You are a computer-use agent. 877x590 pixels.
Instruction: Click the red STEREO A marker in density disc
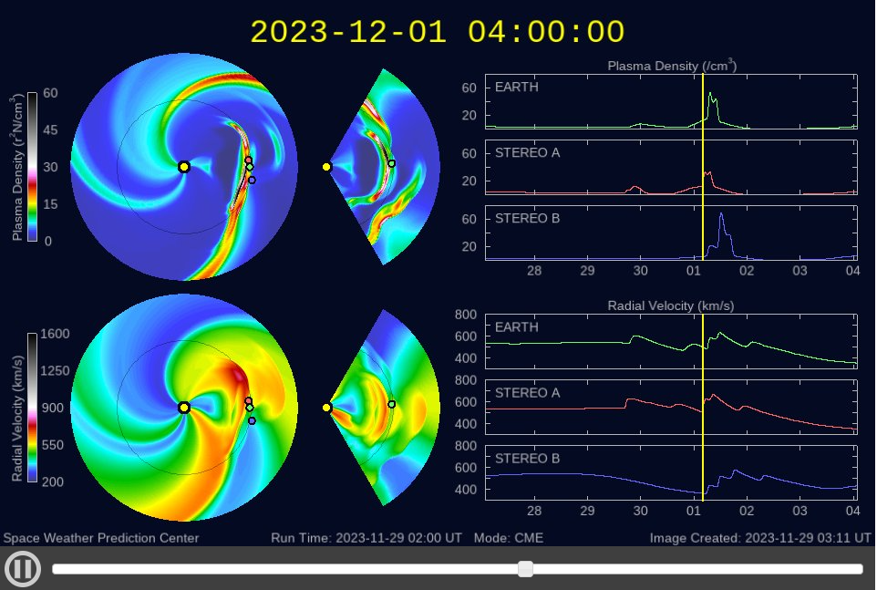coord(248,160)
